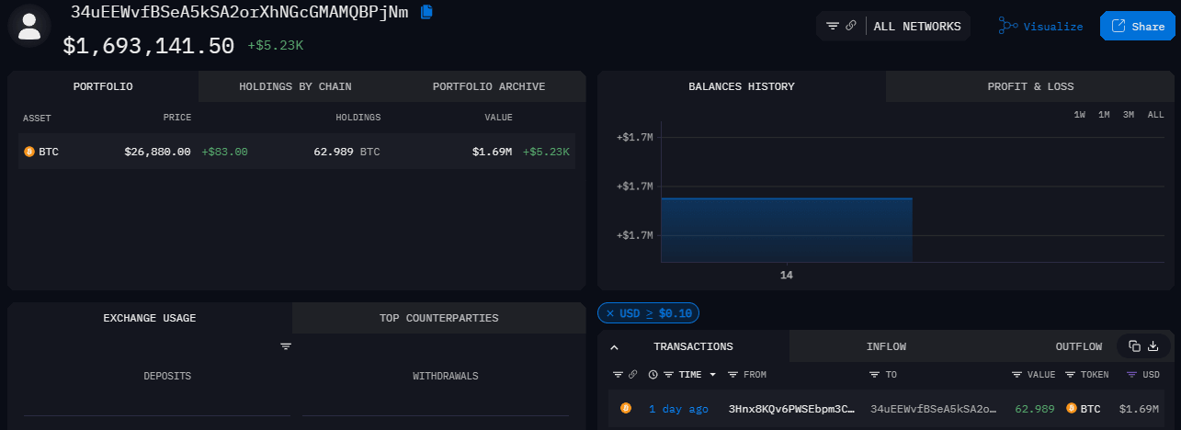This screenshot has width=1181, height=430.
Task: Set chart range to 3M
Action: [1128, 115]
